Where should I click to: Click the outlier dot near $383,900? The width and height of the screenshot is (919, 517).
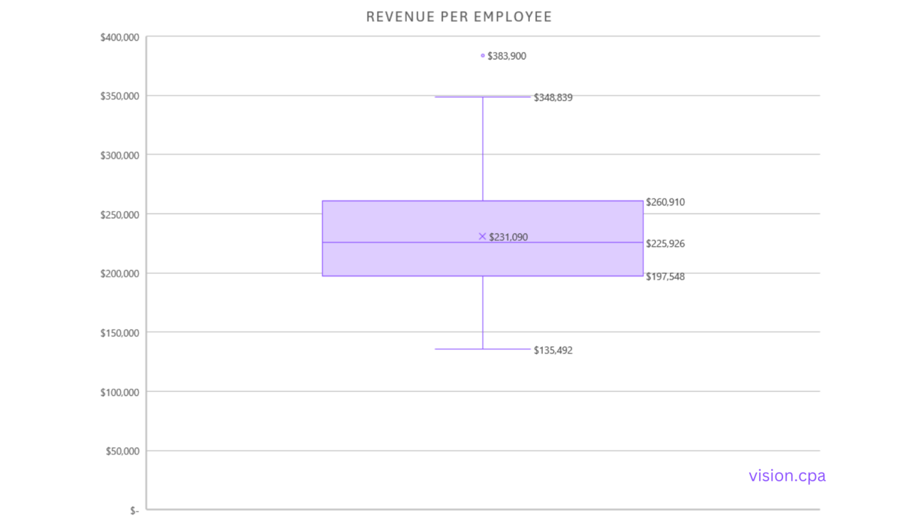(483, 55)
